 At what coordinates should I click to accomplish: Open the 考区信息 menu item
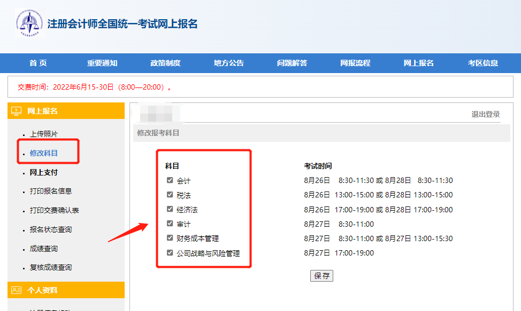point(482,63)
